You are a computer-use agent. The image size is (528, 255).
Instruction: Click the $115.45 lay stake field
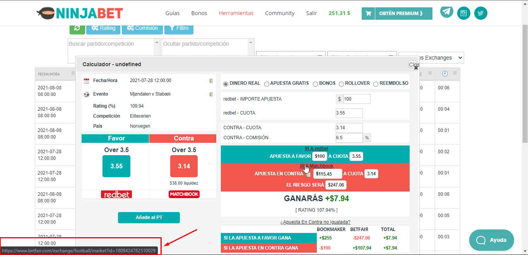[x=328, y=174]
